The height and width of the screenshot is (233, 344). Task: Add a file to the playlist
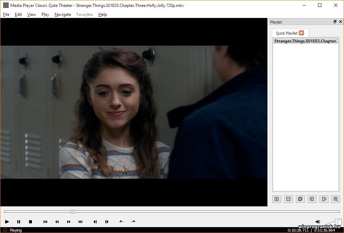[276, 199]
